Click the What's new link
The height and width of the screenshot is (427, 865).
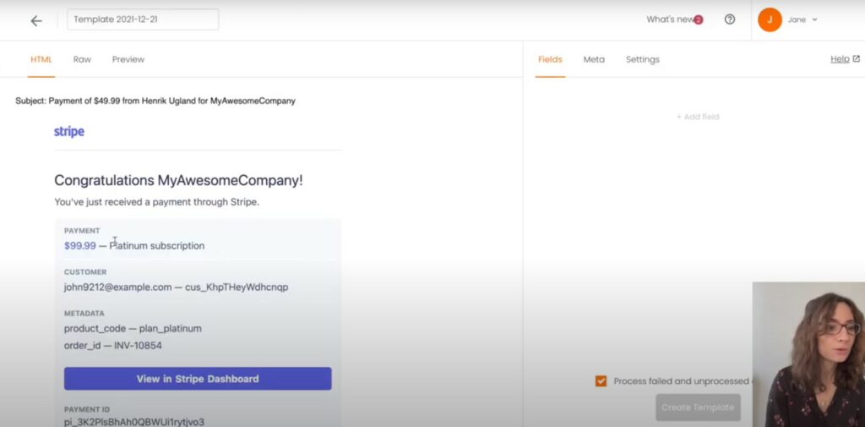[669, 19]
